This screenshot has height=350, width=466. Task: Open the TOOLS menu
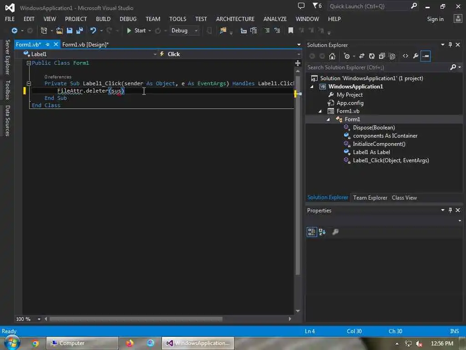coord(178,19)
